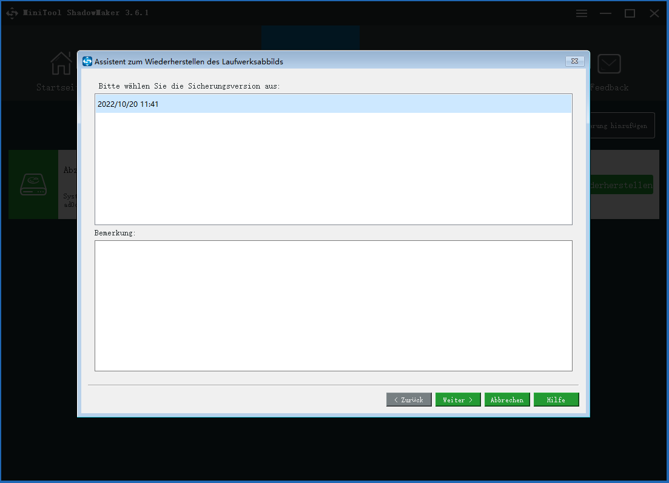
Task: Click the wizard dialog's title icon
Action: 87,61
